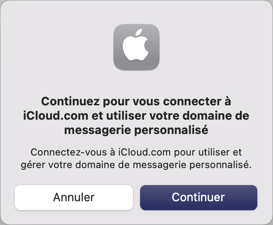Click the gray Apple logo icon
This screenshot has width=273, height=225.
click(x=136, y=47)
